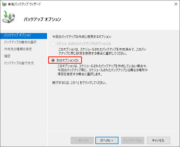The width and height of the screenshot is (180, 147).
Task: Click the バックアップ オプション page heading
Action: tap(42, 19)
